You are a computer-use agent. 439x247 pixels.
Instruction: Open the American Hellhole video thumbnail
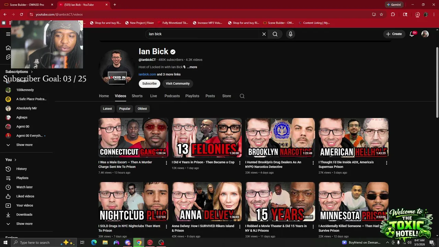tap(354, 138)
